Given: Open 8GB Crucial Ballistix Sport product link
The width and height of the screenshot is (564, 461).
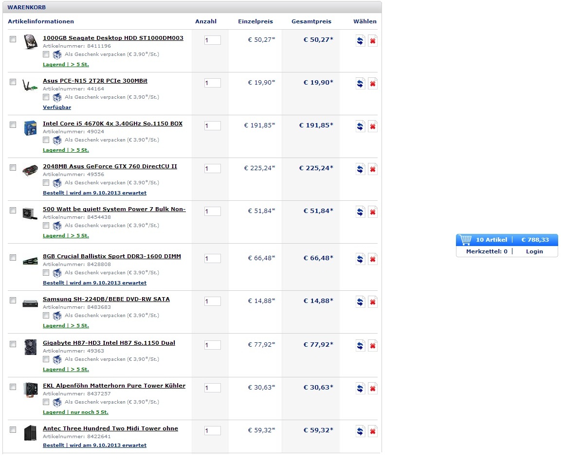Looking at the screenshot, I should click(112, 256).
